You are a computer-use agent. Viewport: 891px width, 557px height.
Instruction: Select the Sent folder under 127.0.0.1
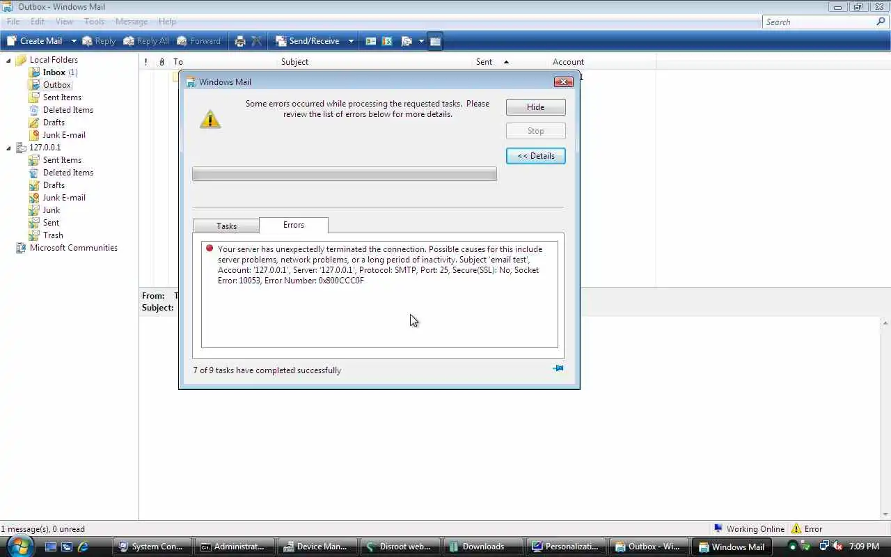click(x=44, y=223)
